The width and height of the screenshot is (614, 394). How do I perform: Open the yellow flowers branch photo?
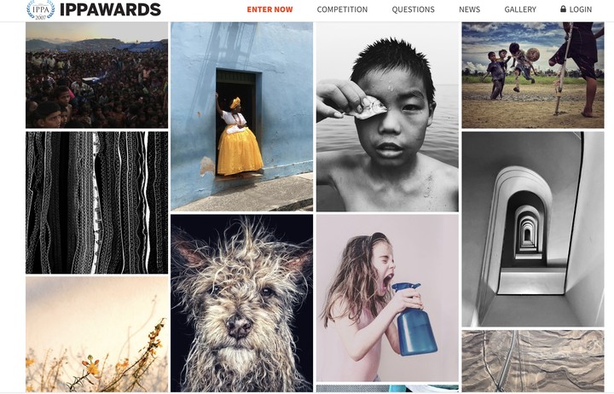[x=96, y=334]
